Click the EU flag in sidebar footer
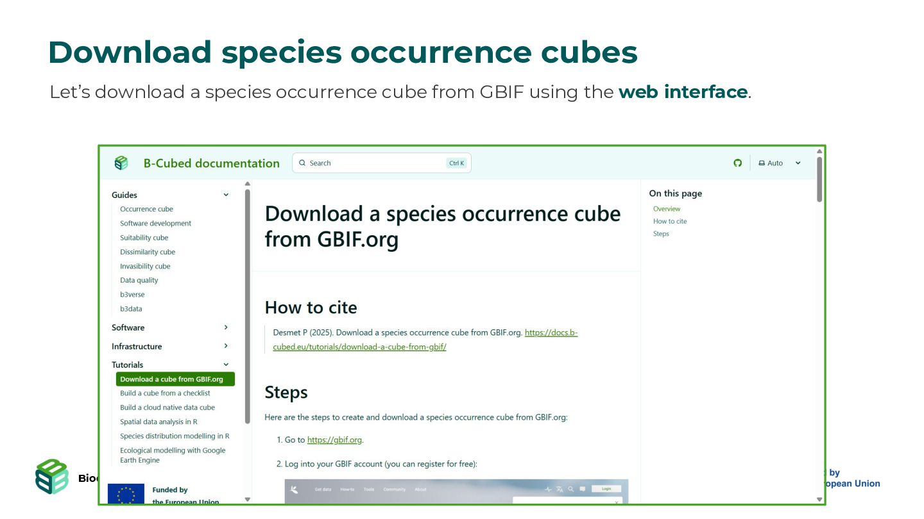 (x=126, y=495)
